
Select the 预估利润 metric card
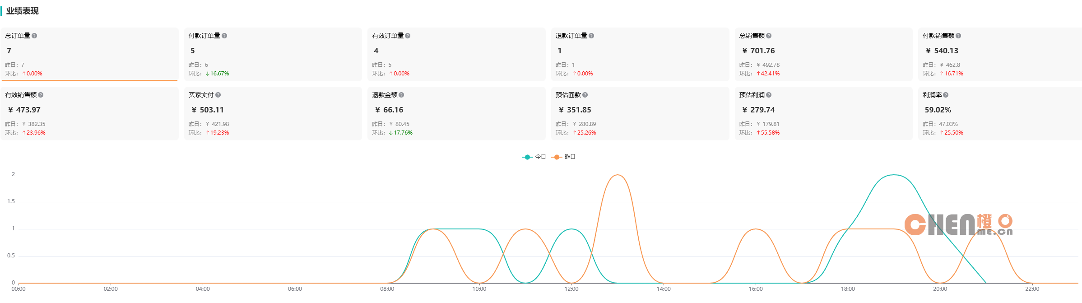tap(823, 113)
